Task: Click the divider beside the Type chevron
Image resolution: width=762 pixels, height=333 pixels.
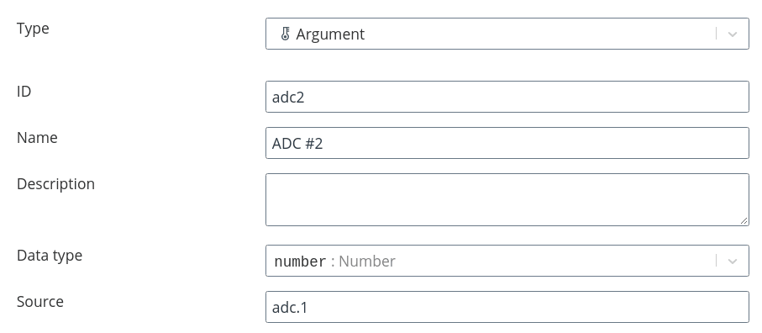Action: coord(716,34)
